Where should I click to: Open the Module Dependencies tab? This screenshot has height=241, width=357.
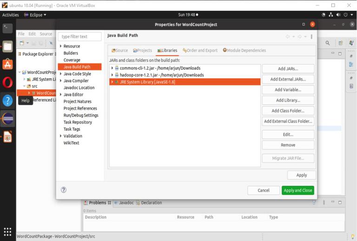coord(245,50)
